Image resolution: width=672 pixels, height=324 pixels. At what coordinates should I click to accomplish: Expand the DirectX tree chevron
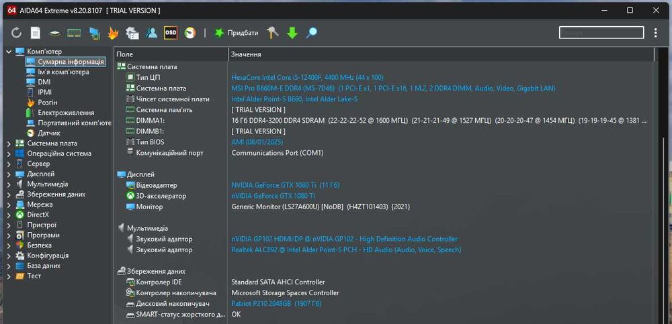pos(9,215)
